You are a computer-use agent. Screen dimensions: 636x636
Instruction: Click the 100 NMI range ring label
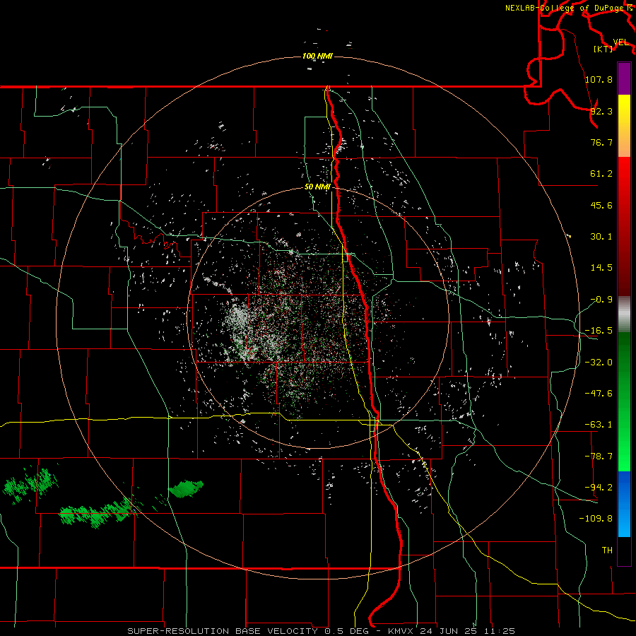coord(317,56)
